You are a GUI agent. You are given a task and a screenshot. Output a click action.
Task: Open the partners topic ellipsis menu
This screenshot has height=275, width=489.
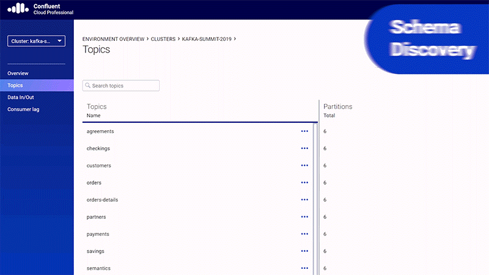[x=304, y=217]
